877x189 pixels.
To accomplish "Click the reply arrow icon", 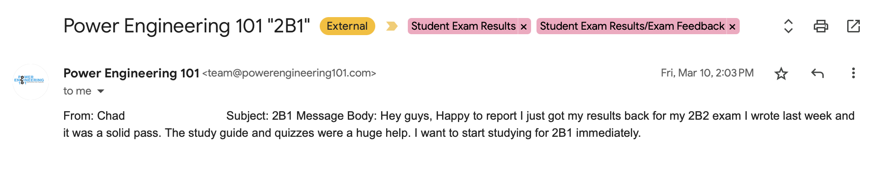I will [x=817, y=73].
